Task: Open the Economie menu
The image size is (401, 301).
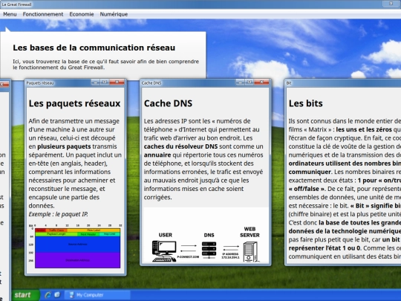Action: coord(82,14)
